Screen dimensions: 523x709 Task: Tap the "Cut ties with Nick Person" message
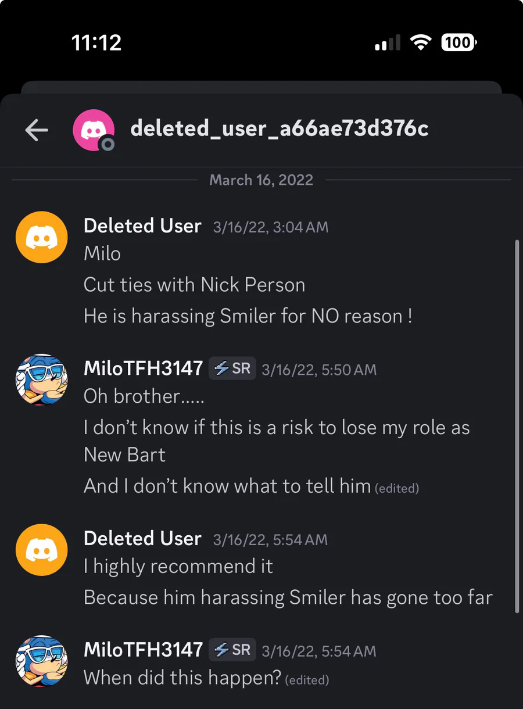click(194, 285)
